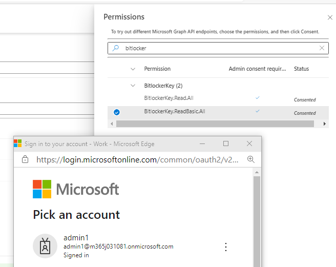Open more options for admin1 account
This screenshot has height=267, width=336.
[x=226, y=247]
